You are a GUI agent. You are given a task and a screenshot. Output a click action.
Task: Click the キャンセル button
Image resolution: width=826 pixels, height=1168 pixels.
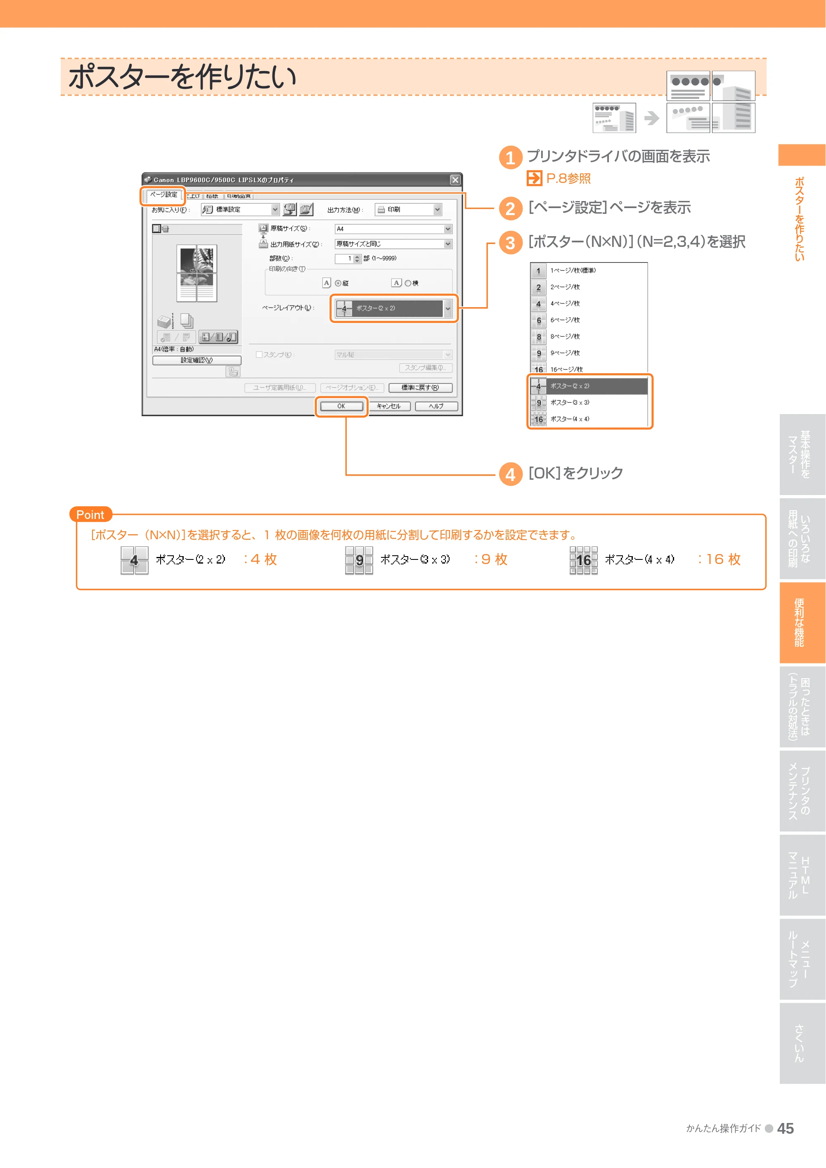[389, 406]
